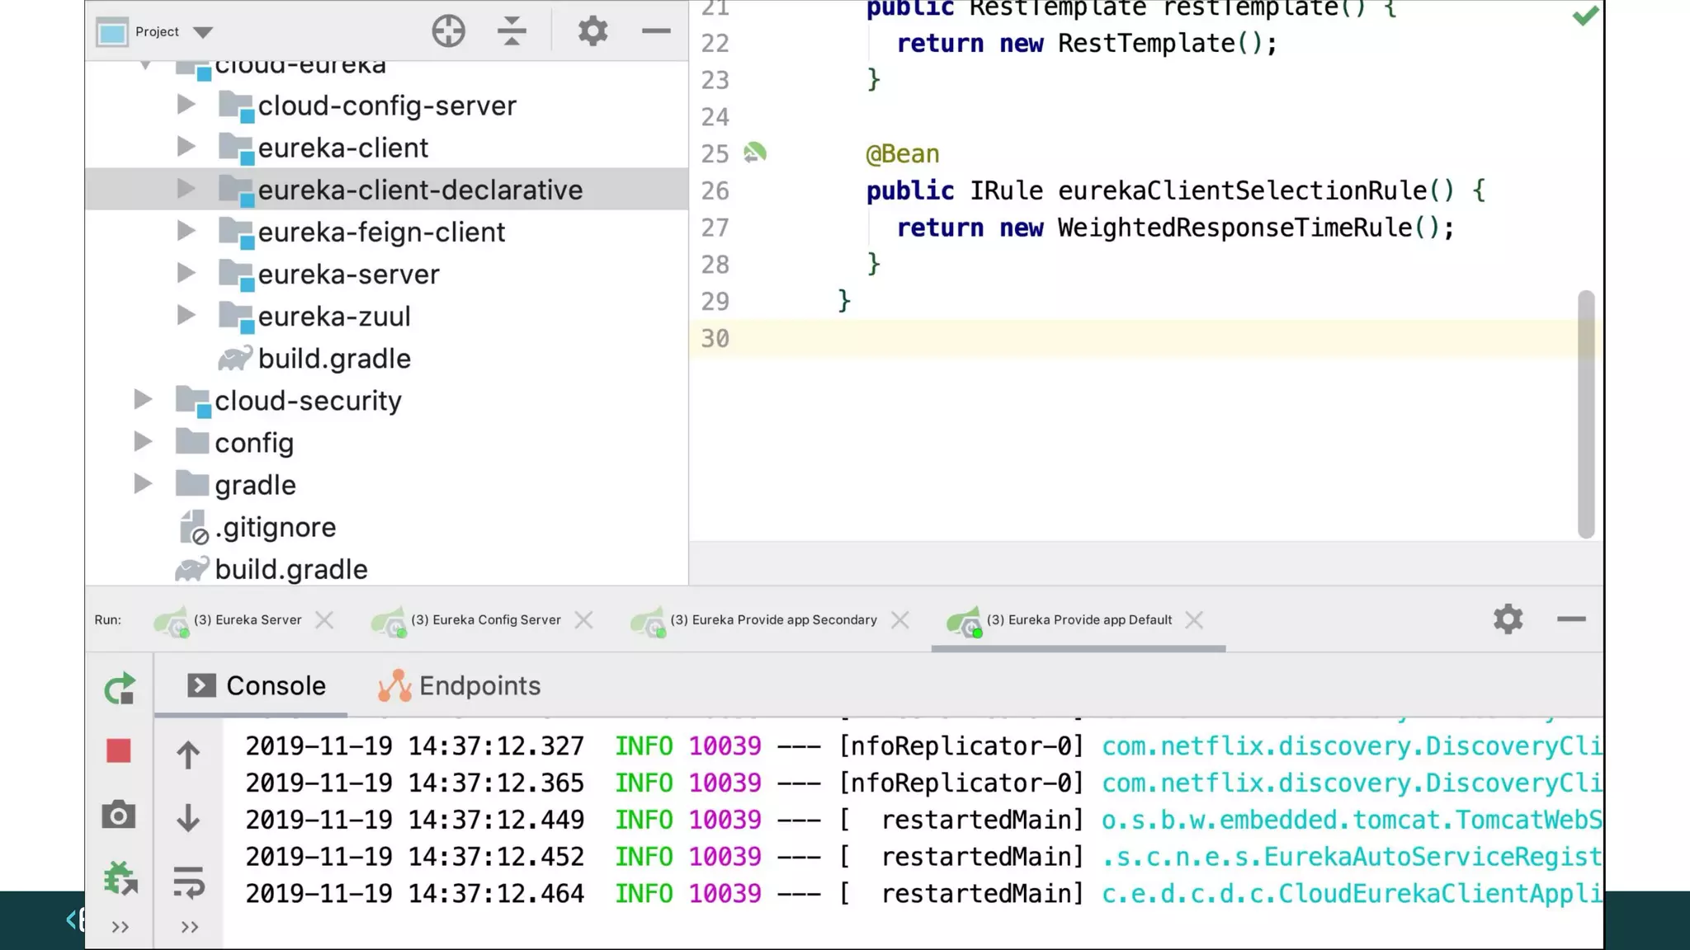Stop the running process with red square
The width and height of the screenshot is (1690, 950).
119,751
